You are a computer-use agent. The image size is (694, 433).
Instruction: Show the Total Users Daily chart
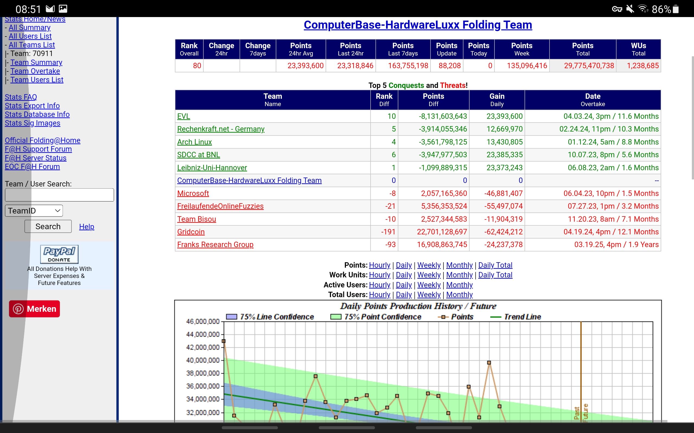click(x=404, y=295)
